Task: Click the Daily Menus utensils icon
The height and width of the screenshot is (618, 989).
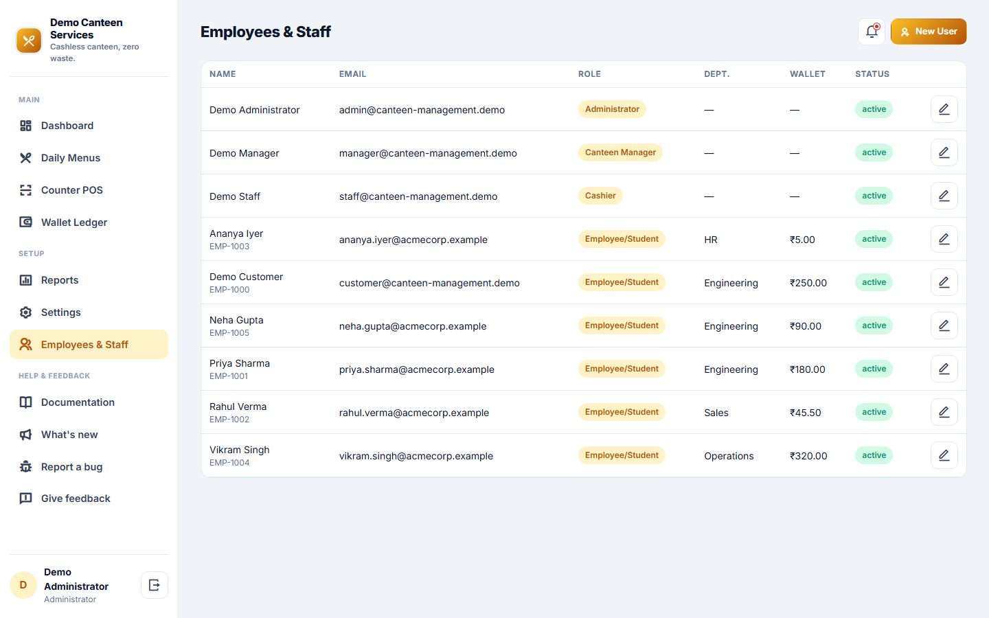Action: click(x=25, y=158)
